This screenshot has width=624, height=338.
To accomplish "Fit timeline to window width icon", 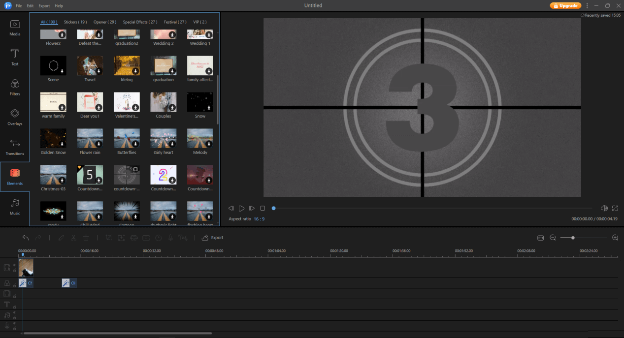I will [x=540, y=238].
